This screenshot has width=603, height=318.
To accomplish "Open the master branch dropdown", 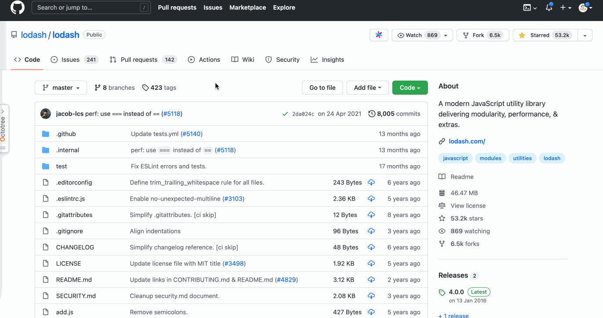I will pyautogui.click(x=61, y=88).
